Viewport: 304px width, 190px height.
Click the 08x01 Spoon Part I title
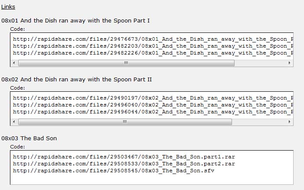click(x=76, y=20)
